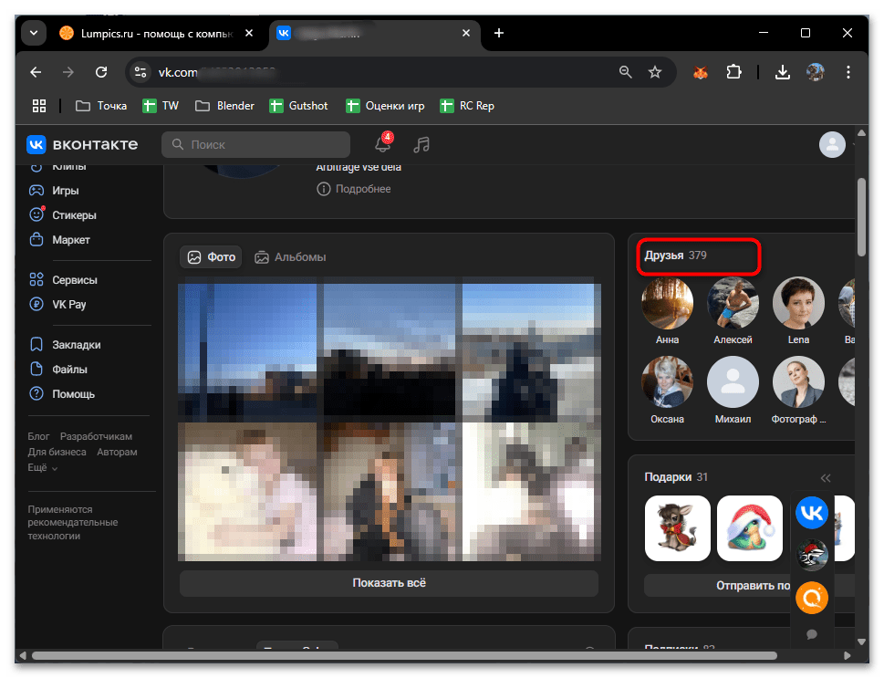Open the VK profile avatar menu
Screen dimensions: 884x678
(832, 145)
